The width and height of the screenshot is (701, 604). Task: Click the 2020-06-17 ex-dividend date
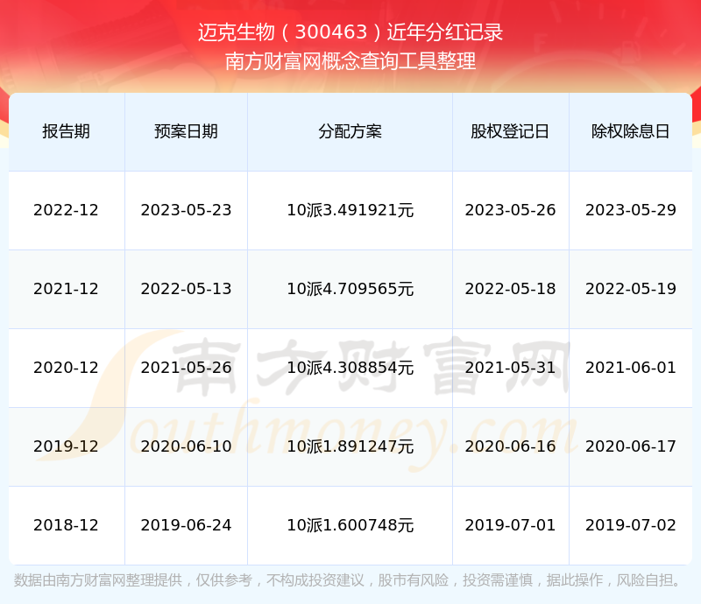tap(630, 446)
